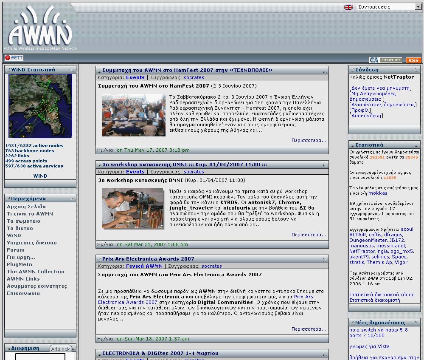
Task: Click the Adblock tab
Action: (61, 349)
